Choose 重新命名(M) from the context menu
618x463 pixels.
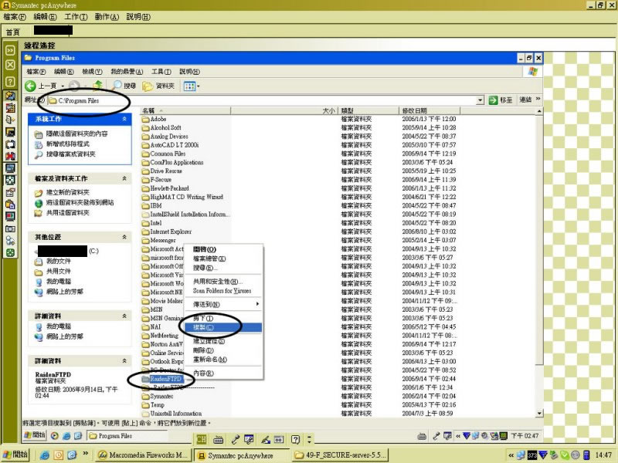coord(222,360)
